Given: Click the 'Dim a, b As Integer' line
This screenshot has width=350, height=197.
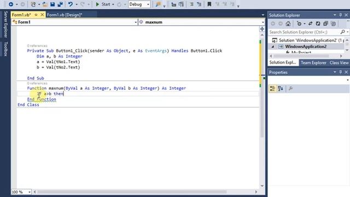Looking at the screenshot, I should (x=60, y=56).
